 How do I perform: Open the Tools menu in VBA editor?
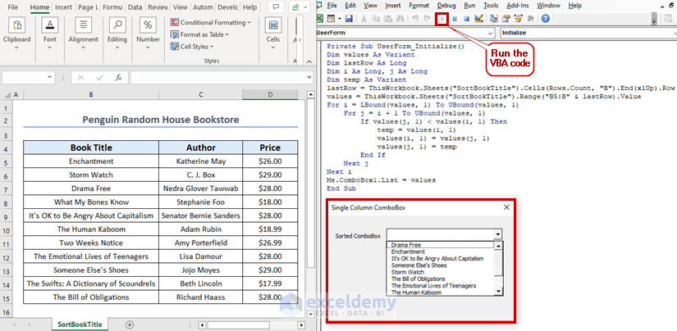click(x=491, y=6)
